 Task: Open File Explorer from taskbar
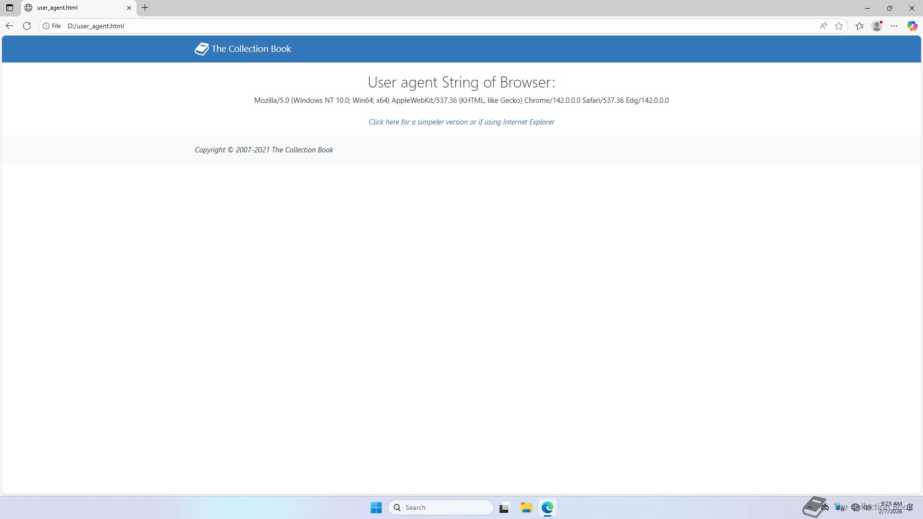coord(526,507)
